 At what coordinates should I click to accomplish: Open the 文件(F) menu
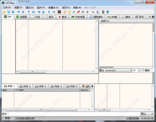[7, 8]
